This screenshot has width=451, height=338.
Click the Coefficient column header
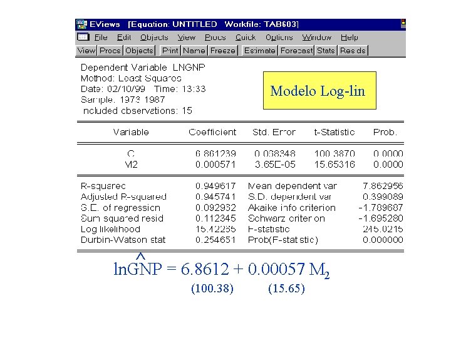(212, 132)
